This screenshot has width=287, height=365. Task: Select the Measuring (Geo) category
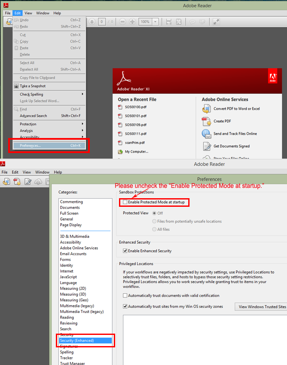pos(74,300)
